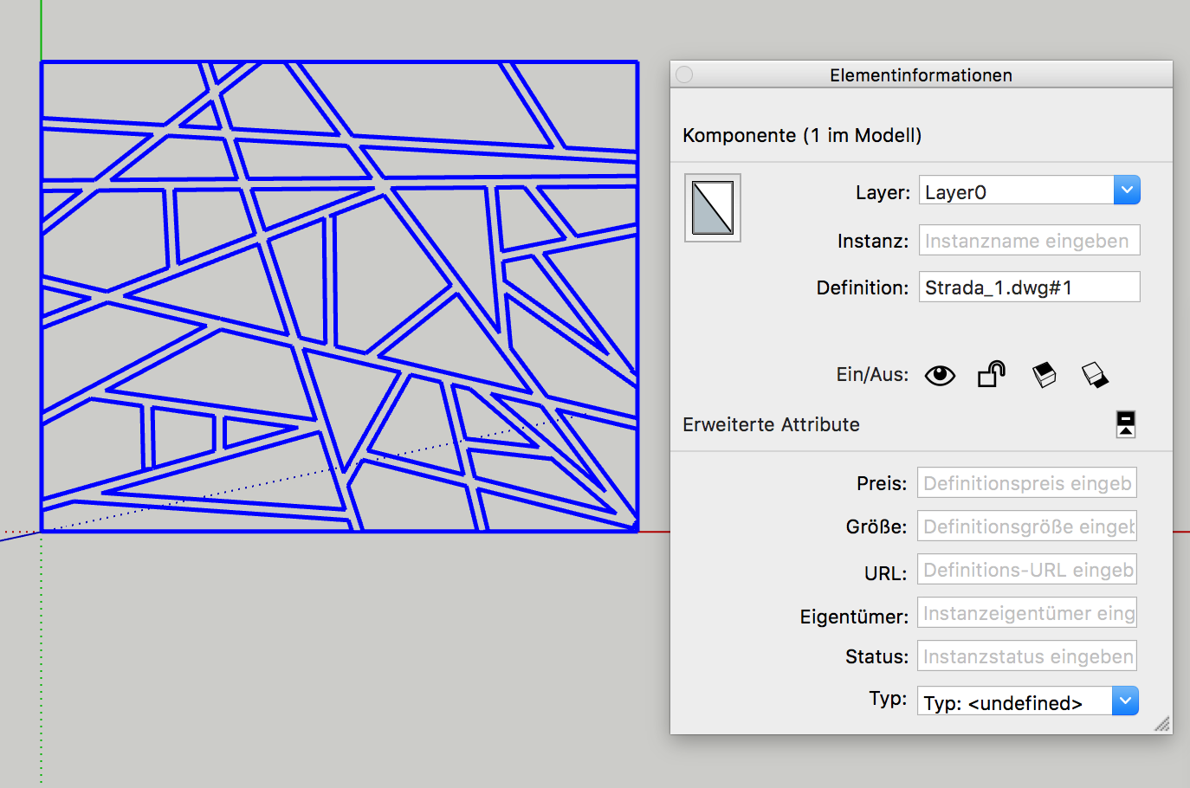The image size is (1190, 788).
Task: Click the Definition field Strada_1.dwg#1
Action: (1029, 287)
